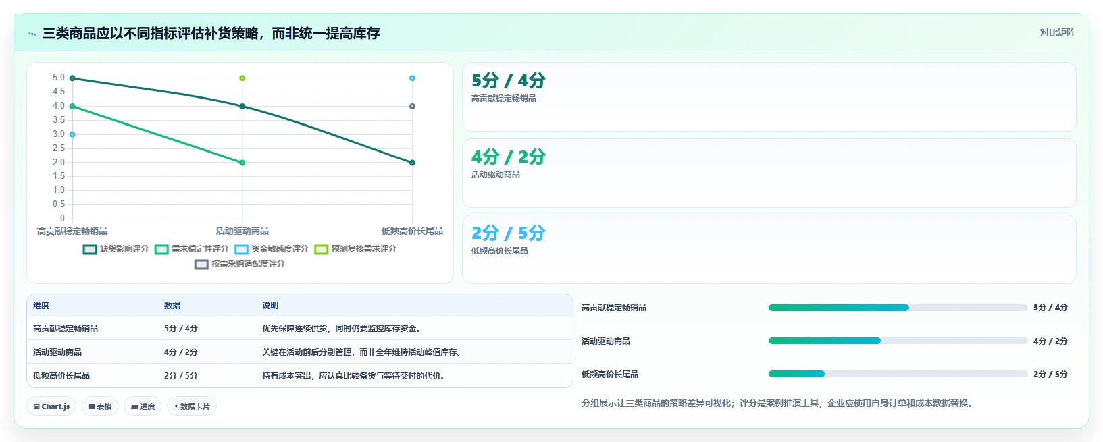Viewport: 1103px width, 442px height.
Task: Select the 活动驱动商品 table row name
Action: [57, 352]
